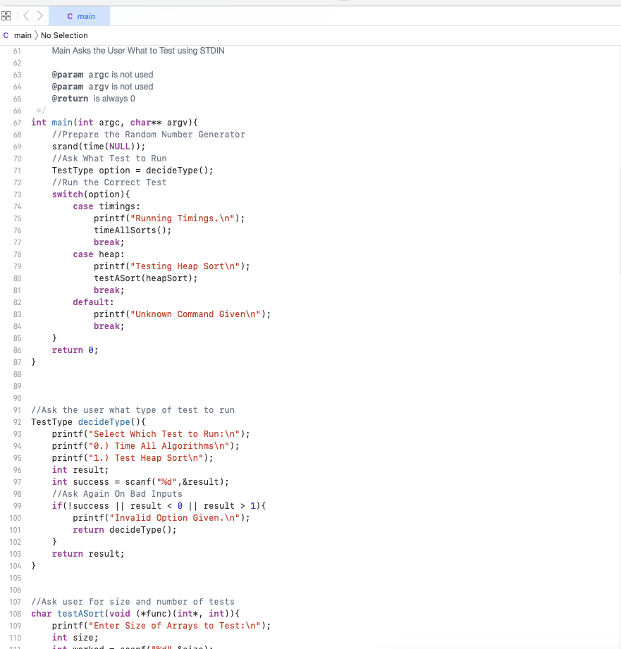Open the 'main' jump bar dropdown

pyautogui.click(x=23, y=35)
